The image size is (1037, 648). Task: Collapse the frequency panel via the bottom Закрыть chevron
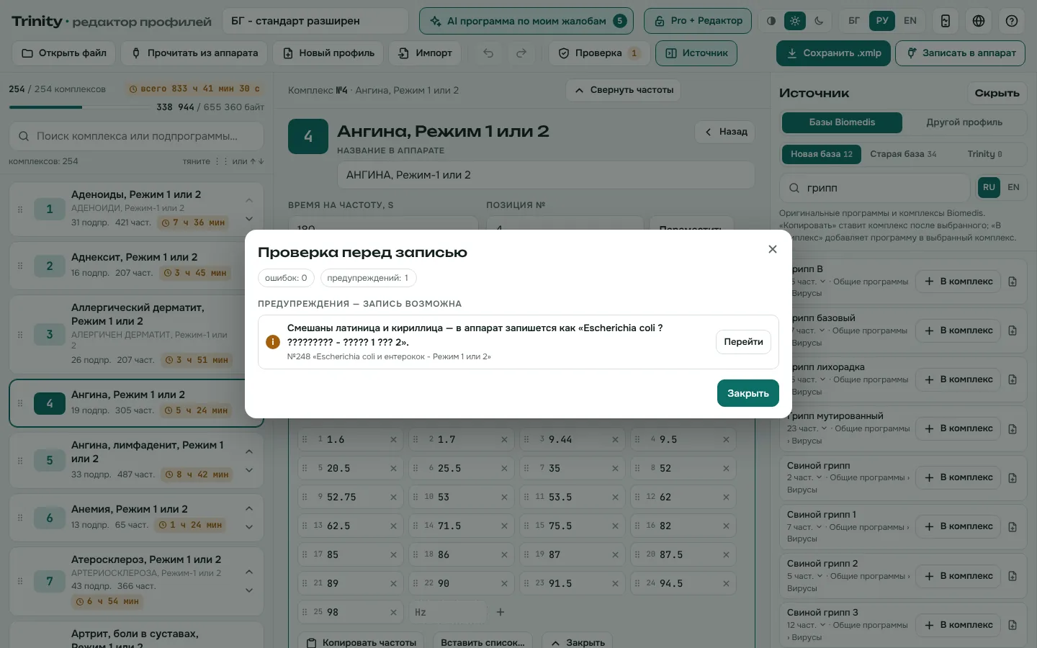tap(578, 642)
